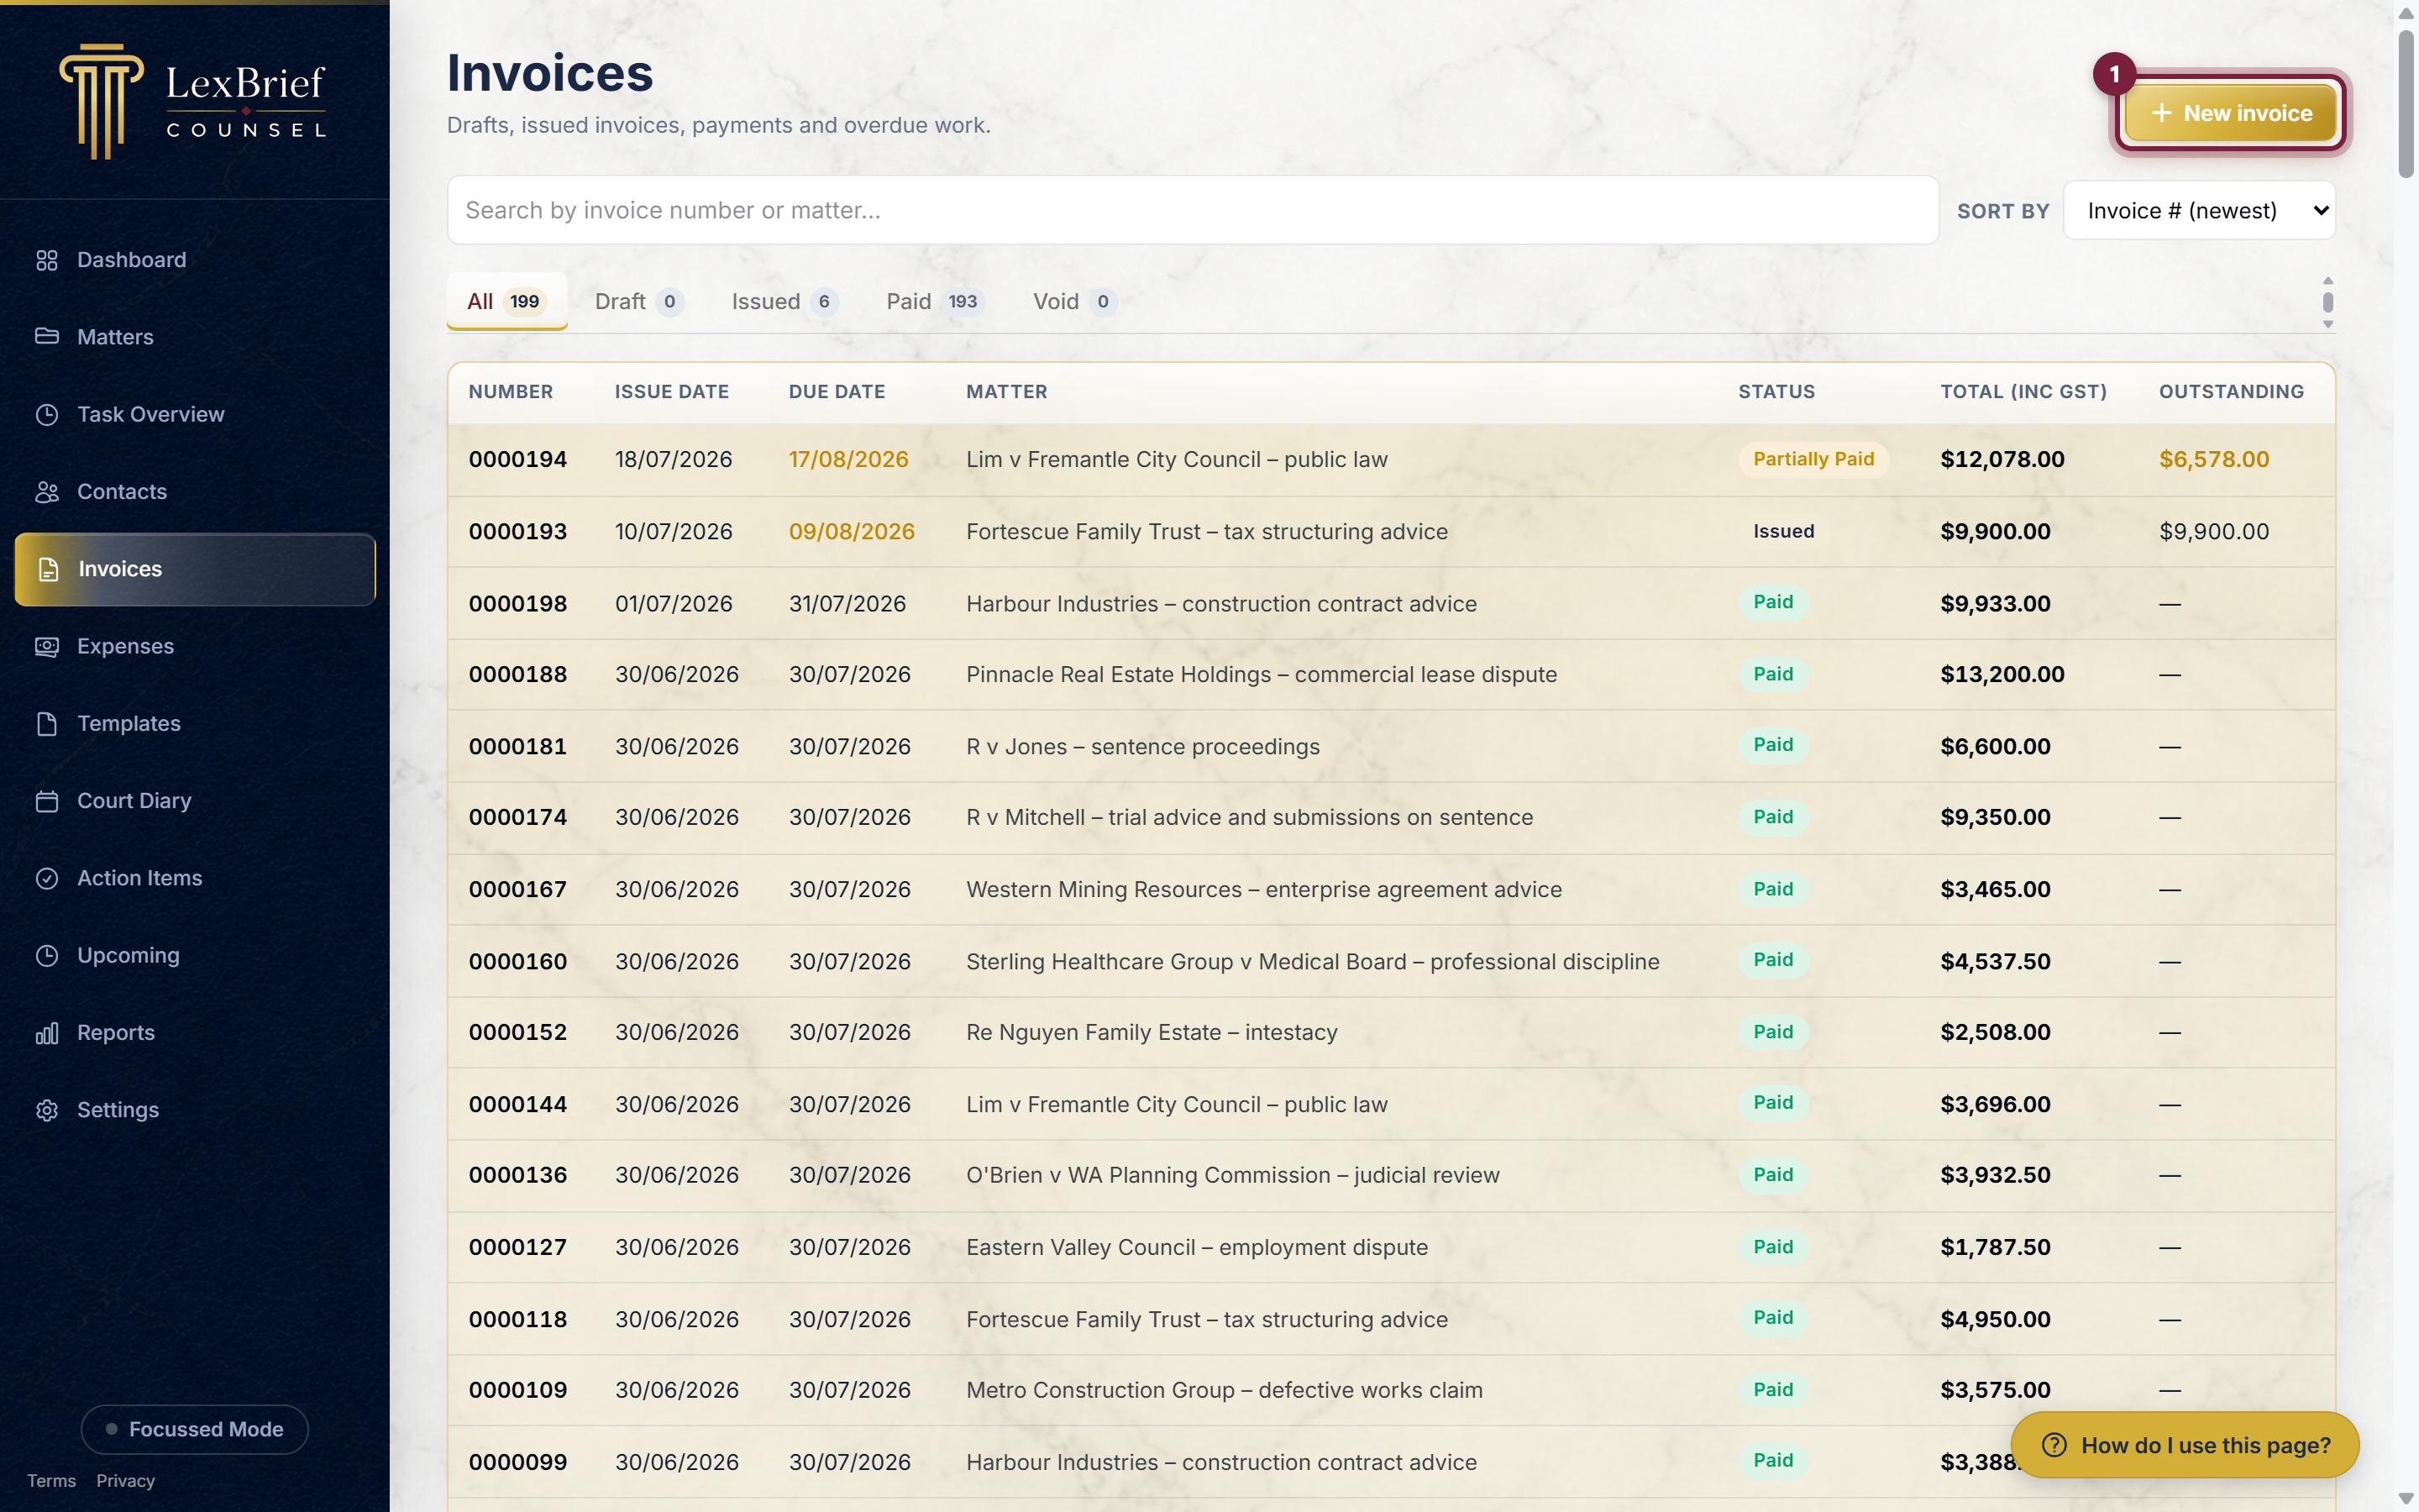Click the question mark help icon
This screenshot has height=1512, width=2419.
(x=2054, y=1445)
